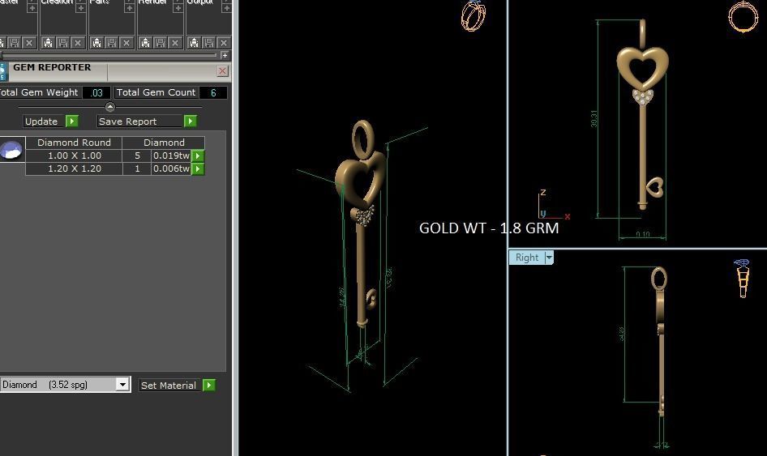Click the load icon in the Output panel
Image resolution: width=767 pixels, height=456 pixels.
click(x=195, y=43)
